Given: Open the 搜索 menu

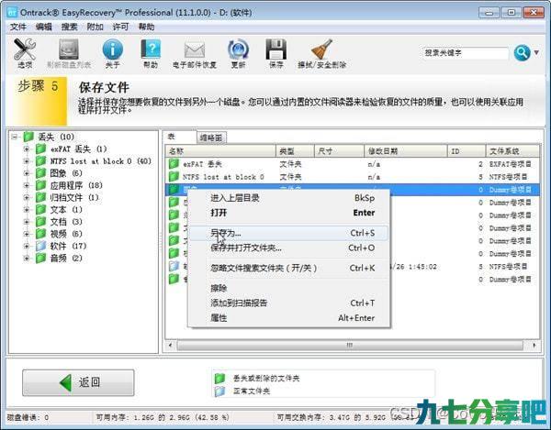Looking at the screenshot, I should [x=69, y=27].
